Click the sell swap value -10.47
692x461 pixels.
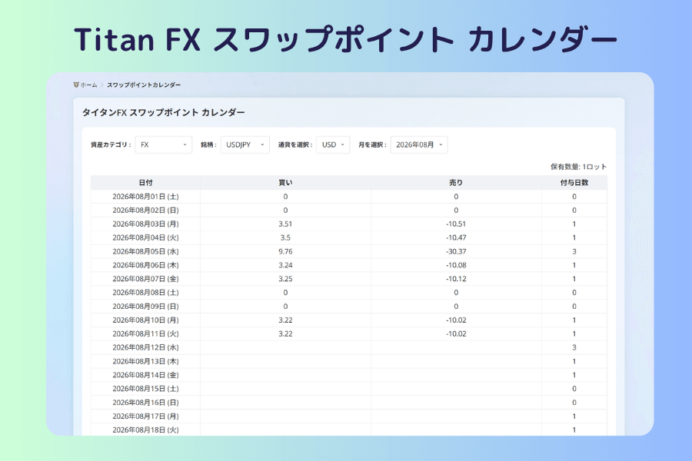coord(456,237)
